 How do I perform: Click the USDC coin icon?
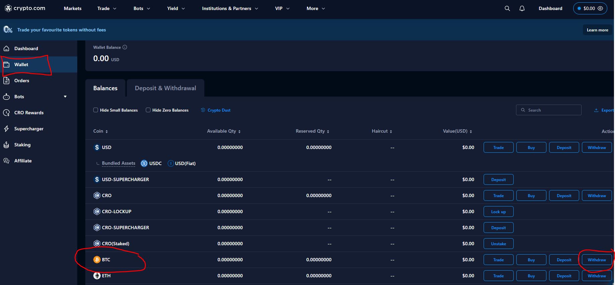(x=144, y=163)
